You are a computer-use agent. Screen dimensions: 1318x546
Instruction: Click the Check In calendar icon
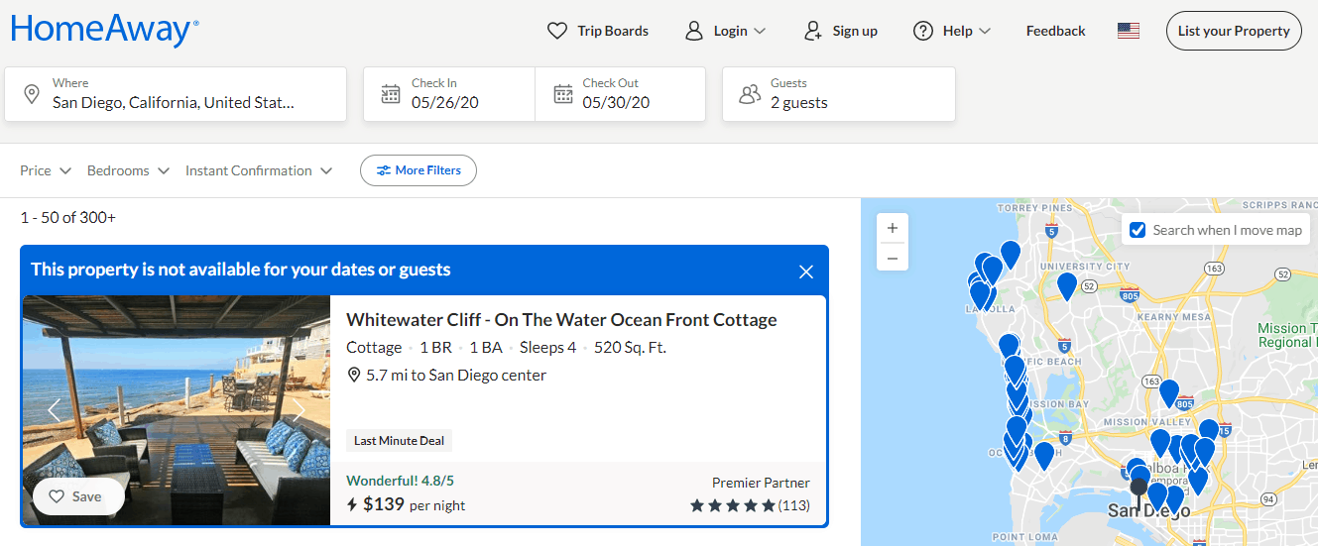(x=391, y=94)
